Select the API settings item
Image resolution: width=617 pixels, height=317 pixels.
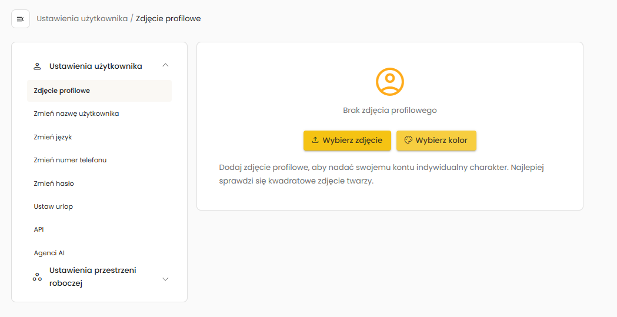39,229
